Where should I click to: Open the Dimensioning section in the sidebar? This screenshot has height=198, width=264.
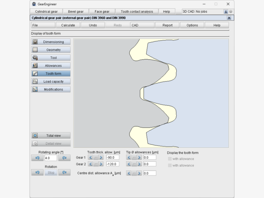pos(51,42)
